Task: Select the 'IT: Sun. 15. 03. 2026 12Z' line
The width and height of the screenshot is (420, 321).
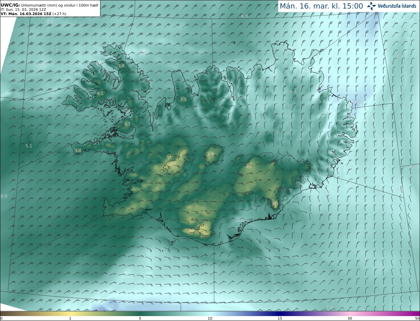Action: coord(23,10)
